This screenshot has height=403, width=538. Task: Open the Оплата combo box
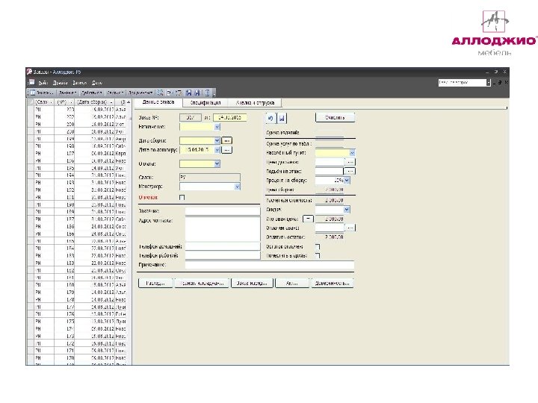[x=217, y=163]
